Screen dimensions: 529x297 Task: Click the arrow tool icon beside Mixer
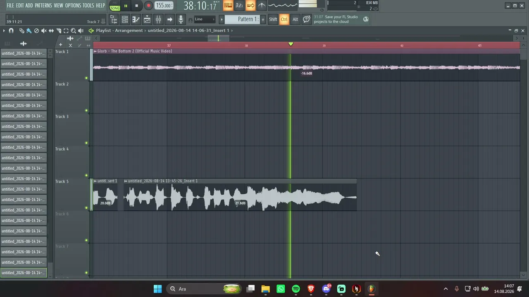pos(169,19)
